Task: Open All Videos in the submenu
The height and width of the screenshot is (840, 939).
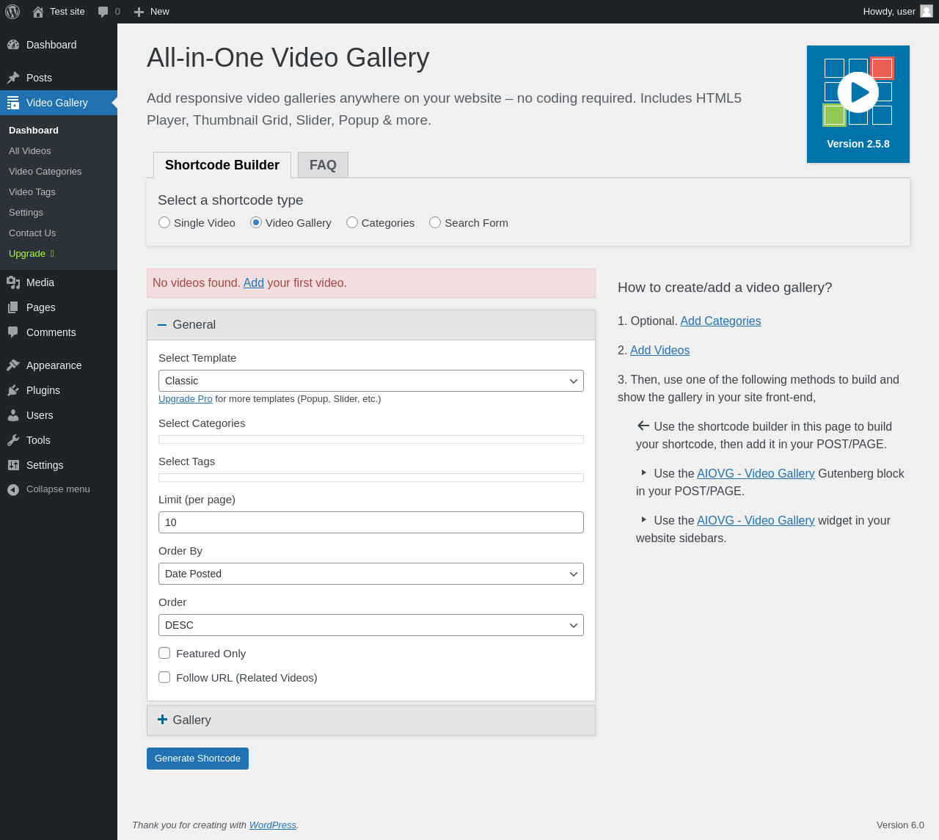Action: point(30,150)
